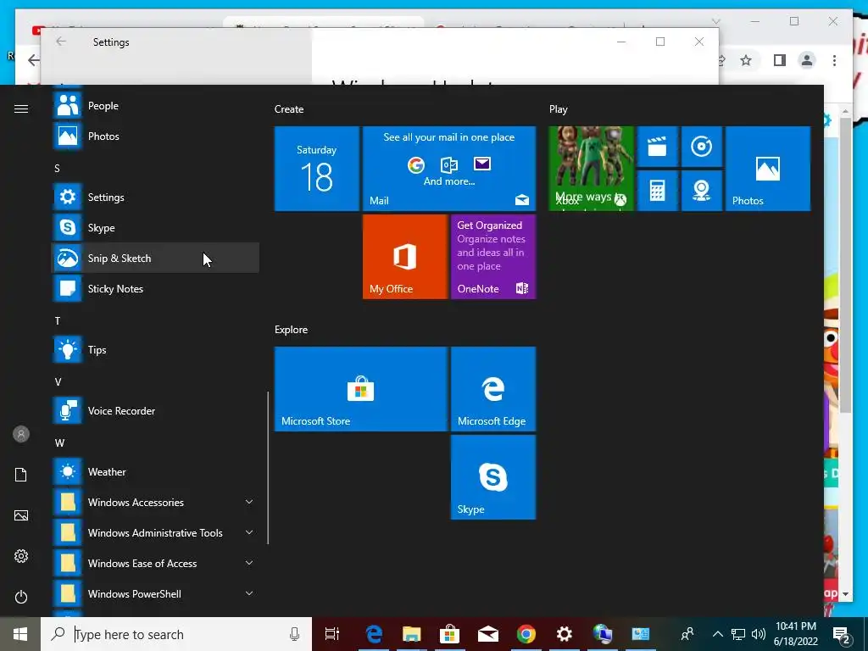Open Photos from the app list
Screen dimensions: 868x651
tap(155, 136)
